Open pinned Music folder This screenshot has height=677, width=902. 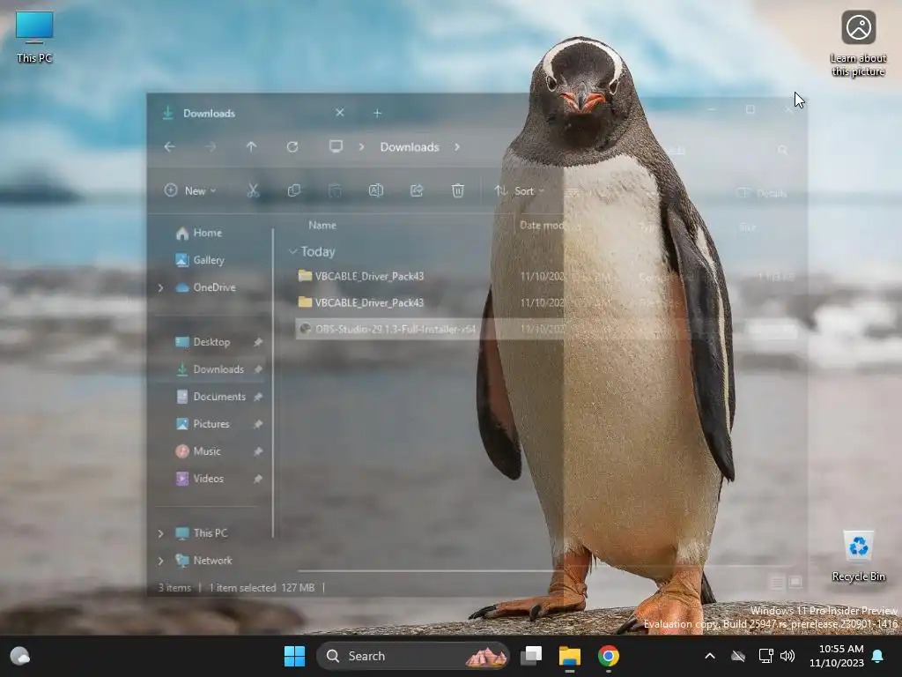[x=198, y=451]
